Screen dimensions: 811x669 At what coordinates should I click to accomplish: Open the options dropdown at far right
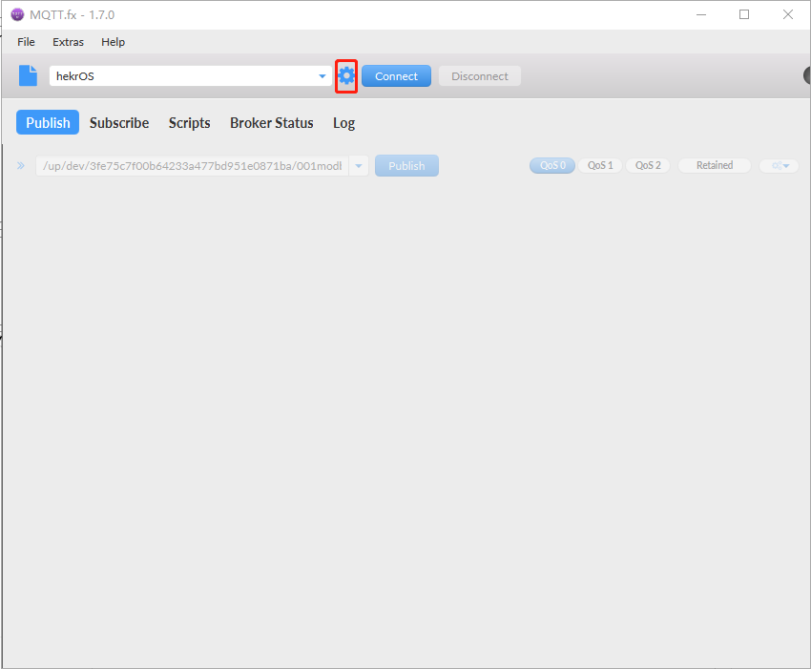pyautogui.click(x=780, y=166)
